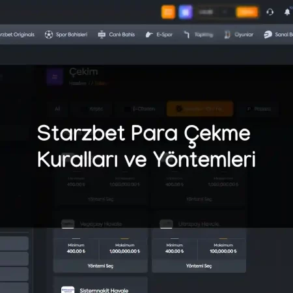The image size is (293, 293).
Task: Click the helmet icon beside Sanal
Action: [268, 35]
